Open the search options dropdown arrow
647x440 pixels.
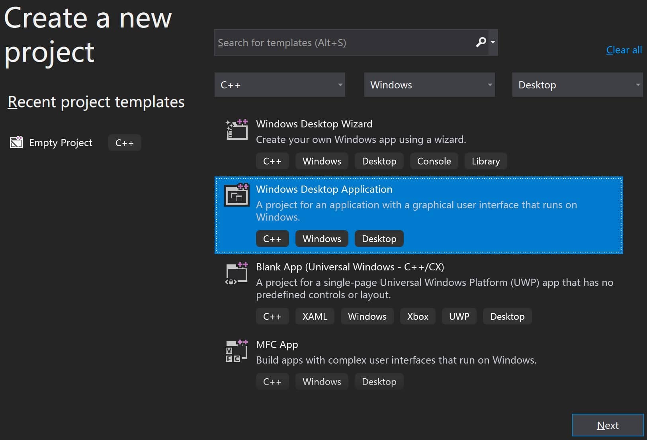(493, 42)
